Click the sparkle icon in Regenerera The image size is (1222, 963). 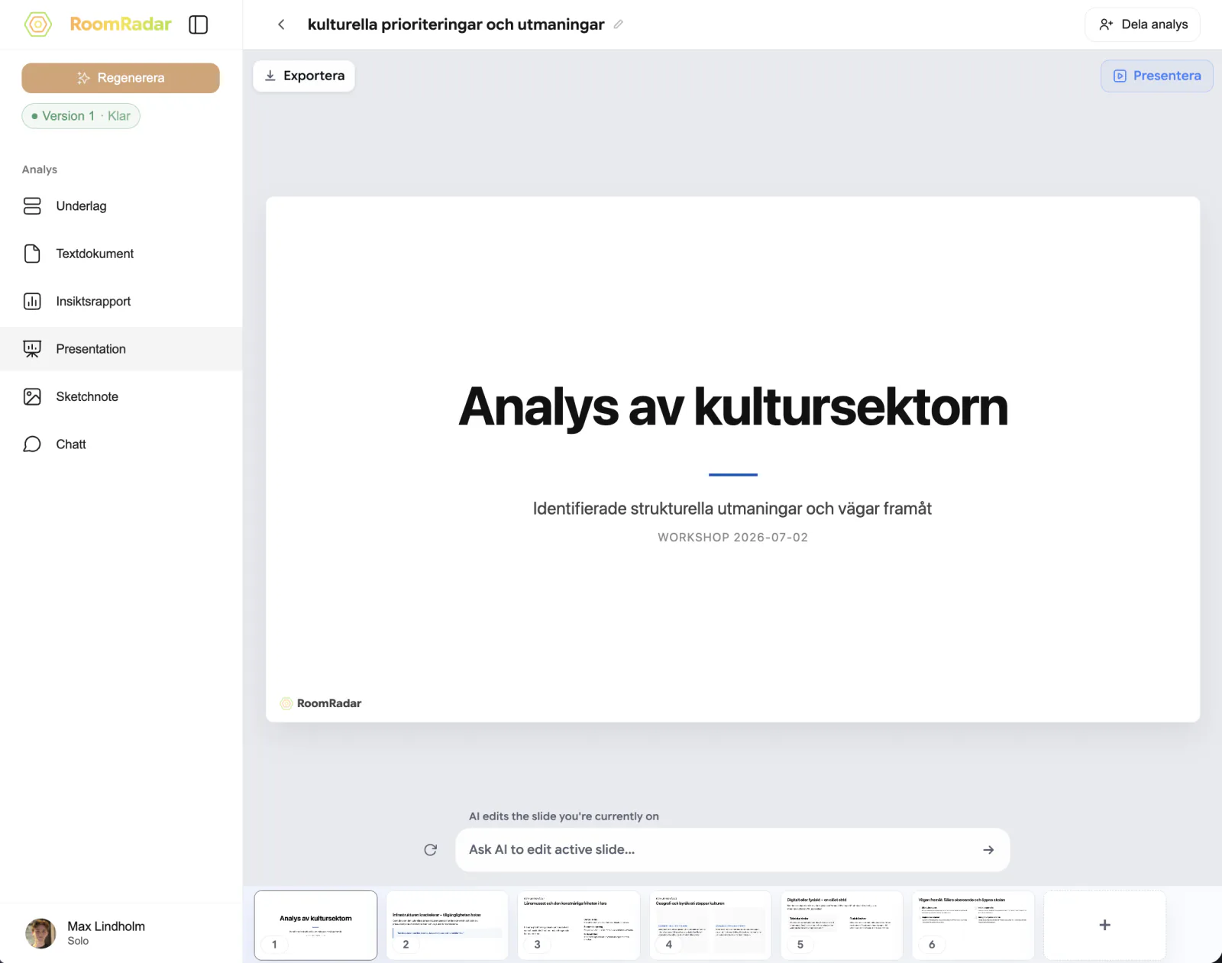84,78
